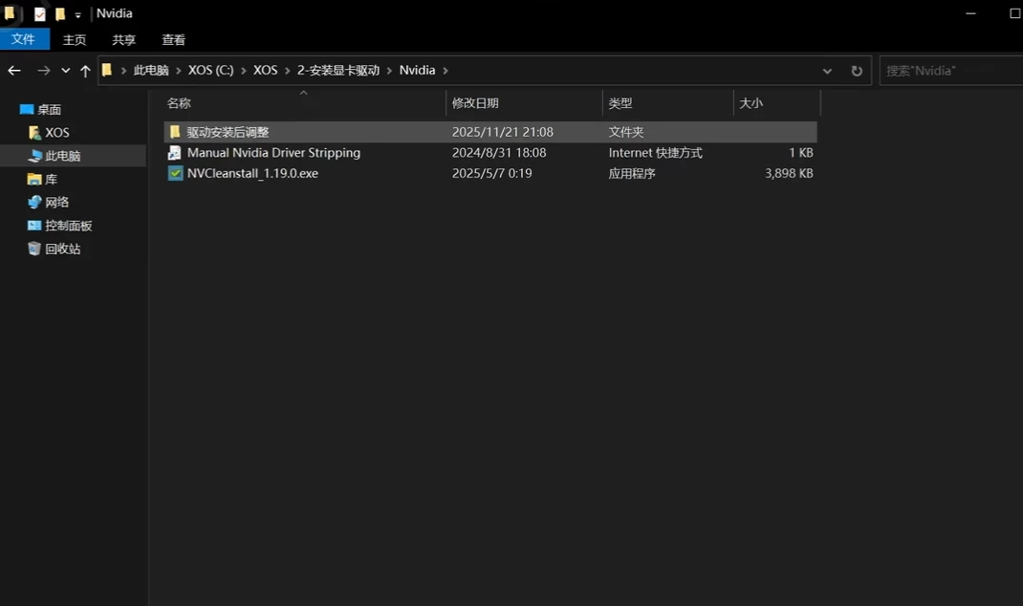Sort files by 大小 column header
Viewport: 1023px width, 606px height.
tap(751, 103)
